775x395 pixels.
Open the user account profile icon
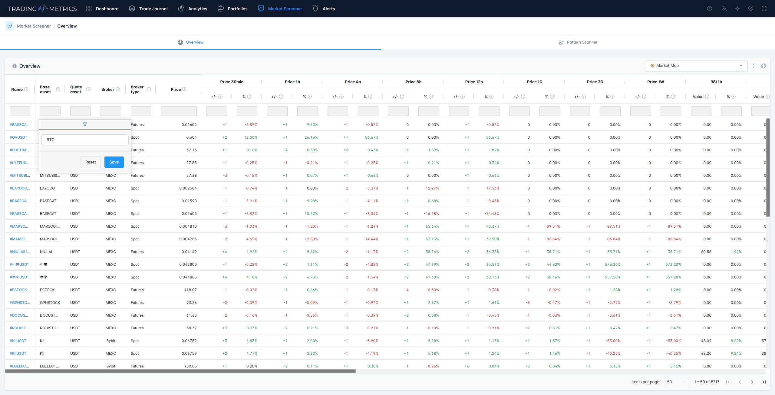(x=751, y=8)
